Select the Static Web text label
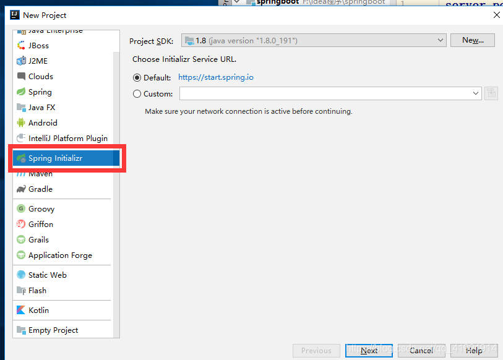The image size is (503, 360). click(x=48, y=275)
